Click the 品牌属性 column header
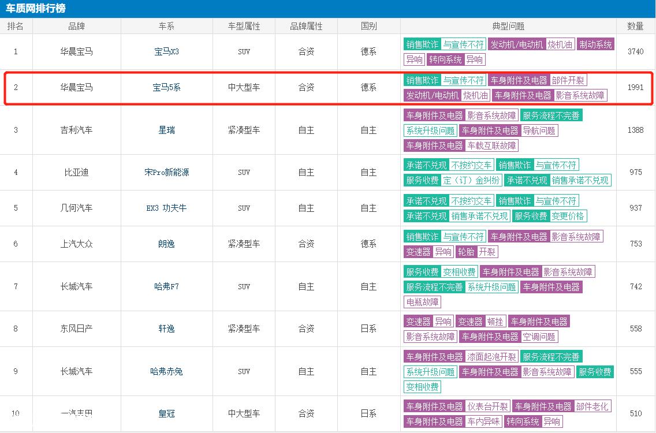Image resolution: width=656 pixels, height=433 pixels. pos(306,26)
